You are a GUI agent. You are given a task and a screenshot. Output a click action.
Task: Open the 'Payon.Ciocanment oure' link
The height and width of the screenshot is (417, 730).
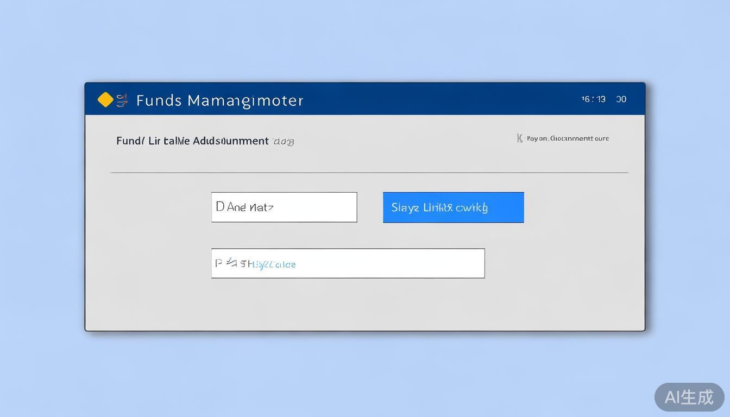point(568,138)
